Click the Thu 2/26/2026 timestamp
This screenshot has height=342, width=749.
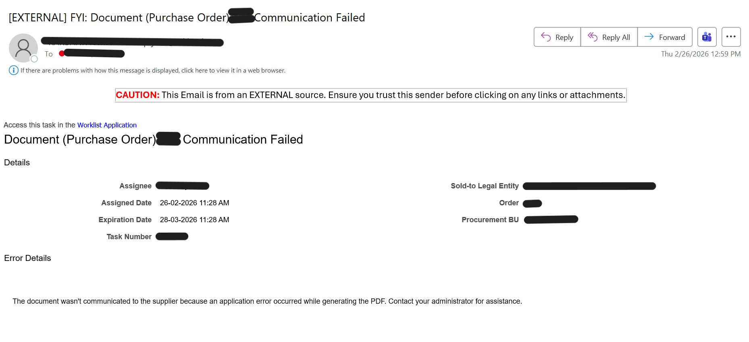(x=701, y=54)
